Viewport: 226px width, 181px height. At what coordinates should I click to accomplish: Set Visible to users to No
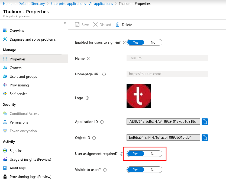coord(153,170)
